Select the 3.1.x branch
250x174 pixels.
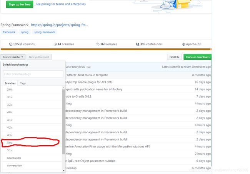coord(32,97)
